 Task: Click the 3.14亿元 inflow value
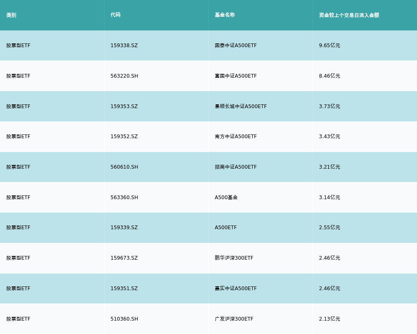point(329,197)
